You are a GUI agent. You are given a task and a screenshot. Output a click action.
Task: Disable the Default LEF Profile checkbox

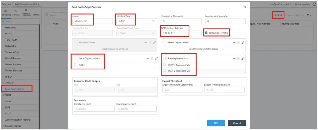point(207,33)
